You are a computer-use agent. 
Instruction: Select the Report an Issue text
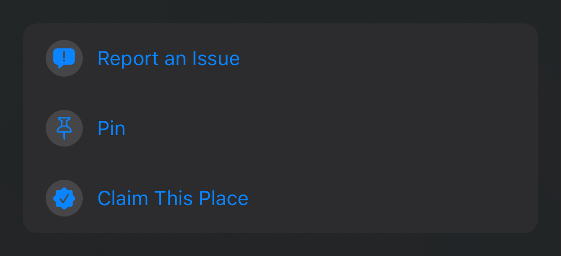[x=168, y=59]
